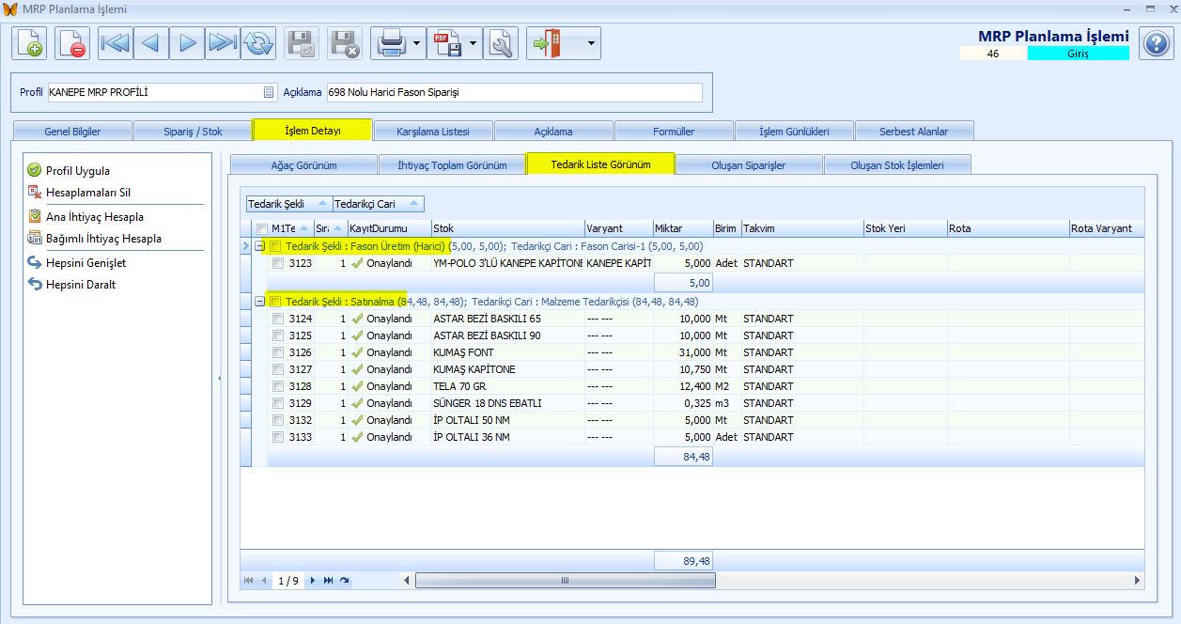Switch to the Genel Bilgiler tab
This screenshot has width=1181, height=624.
point(72,131)
